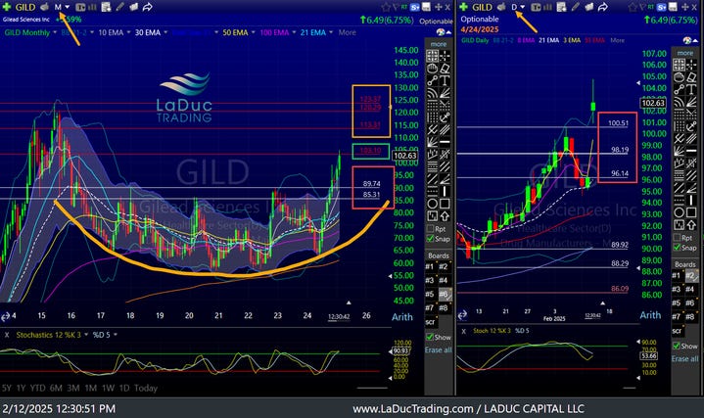Click the save disk icon on Daily chart toolbar
This screenshot has height=418, width=704.
673,7
